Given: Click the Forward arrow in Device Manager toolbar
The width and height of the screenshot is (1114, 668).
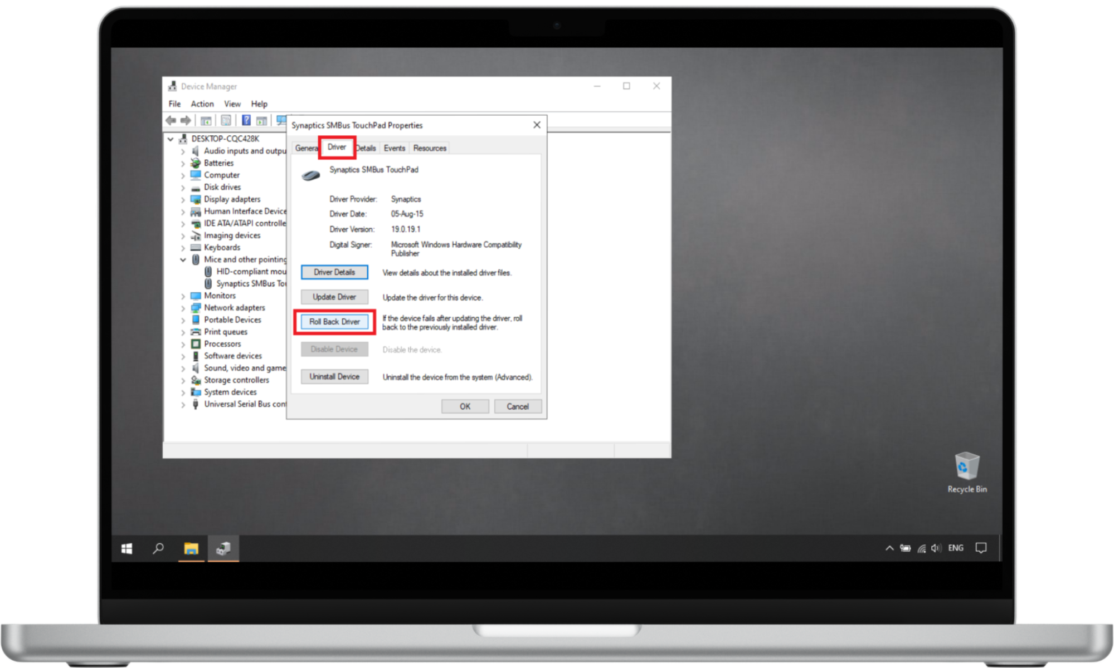Looking at the screenshot, I should [x=186, y=120].
